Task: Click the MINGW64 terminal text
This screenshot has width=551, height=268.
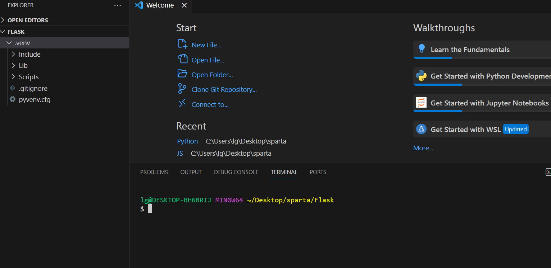Action: click(229, 200)
